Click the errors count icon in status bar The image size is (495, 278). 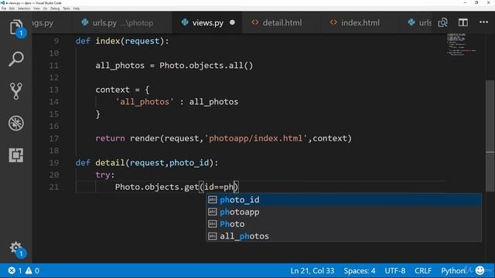pyautogui.click(x=12, y=270)
